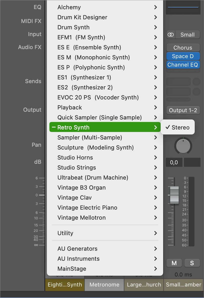204x298 pixels.
Task: Select the Large...hurch channel name
Action: point(144,284)
